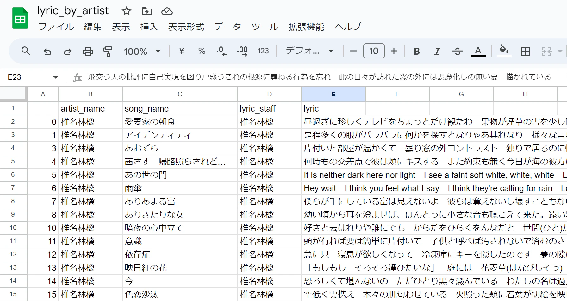Open the 123 number format menu
The height and width of the screenshot is (301, 567).
pos(263,51)
